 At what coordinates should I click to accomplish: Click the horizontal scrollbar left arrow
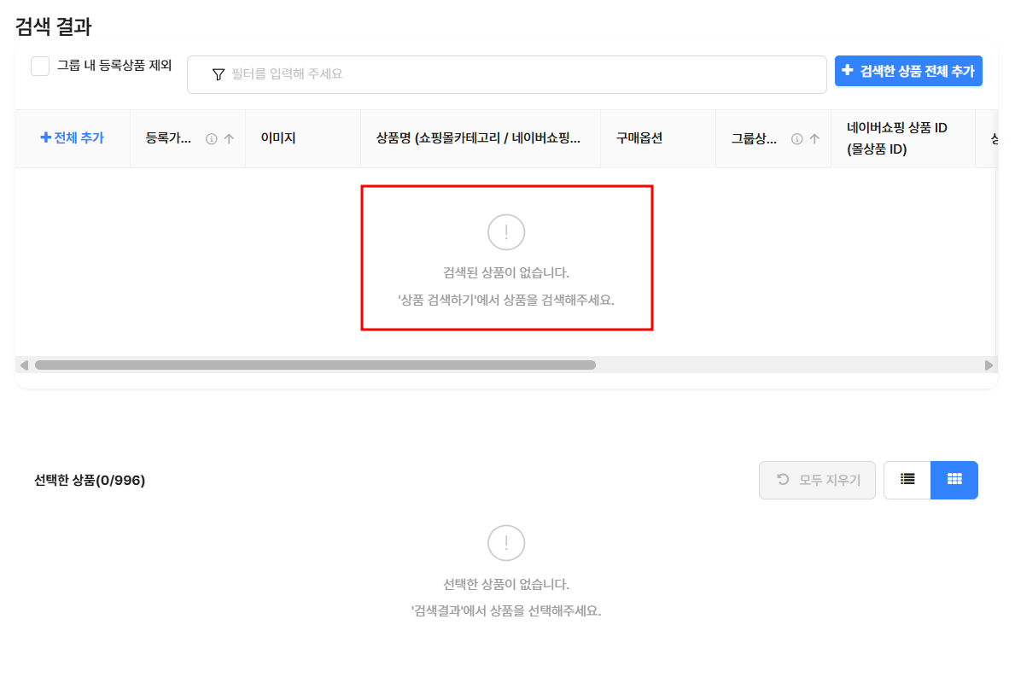coord(24,365)
